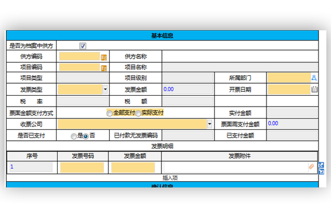The height and width of the screenshot is (208, 331).
Task: Click the 发票号码 input in row 1
Action: click(82, 168)
